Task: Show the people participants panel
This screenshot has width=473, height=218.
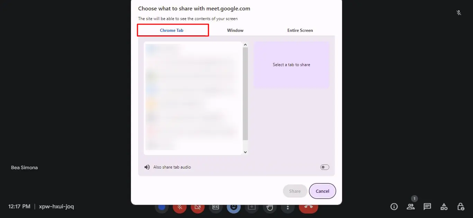Action: (411, 207)
